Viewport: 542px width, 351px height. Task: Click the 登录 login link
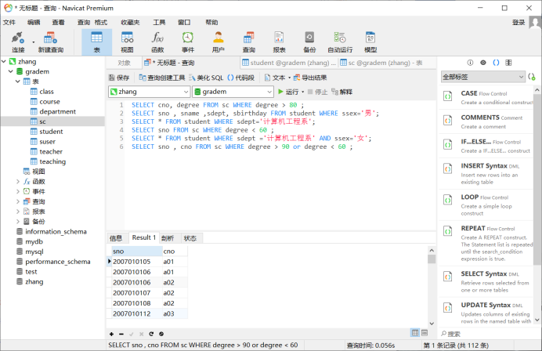pos(519,23)
